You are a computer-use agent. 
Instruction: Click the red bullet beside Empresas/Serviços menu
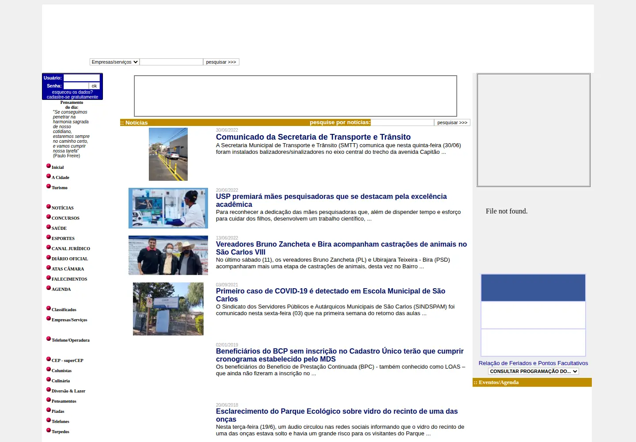49,318
